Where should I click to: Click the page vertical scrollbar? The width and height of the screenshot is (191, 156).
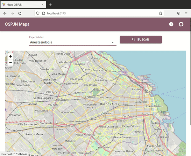coord(190,71)
